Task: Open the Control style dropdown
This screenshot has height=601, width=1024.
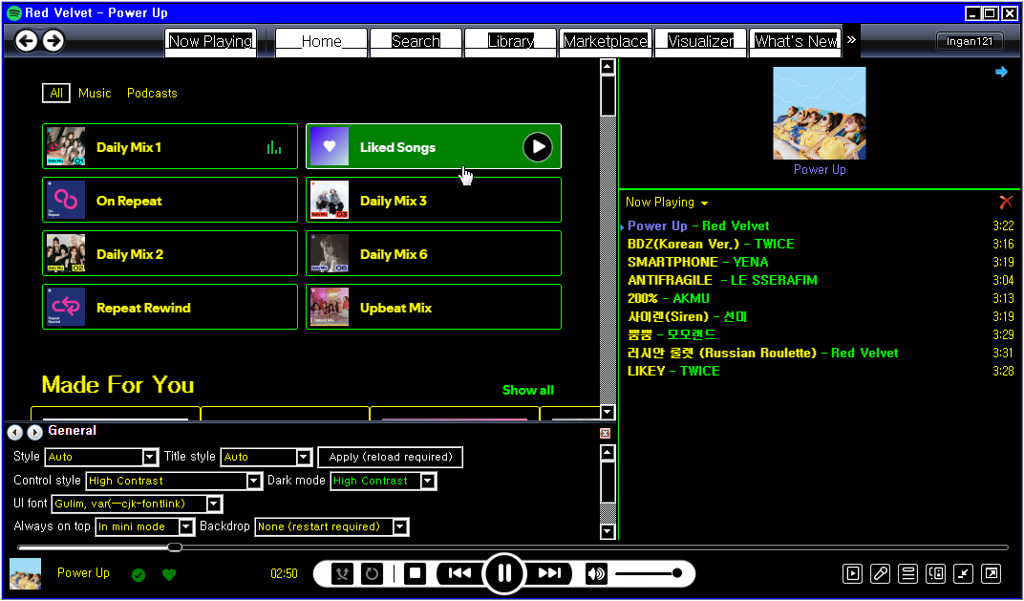Action: 174,481
